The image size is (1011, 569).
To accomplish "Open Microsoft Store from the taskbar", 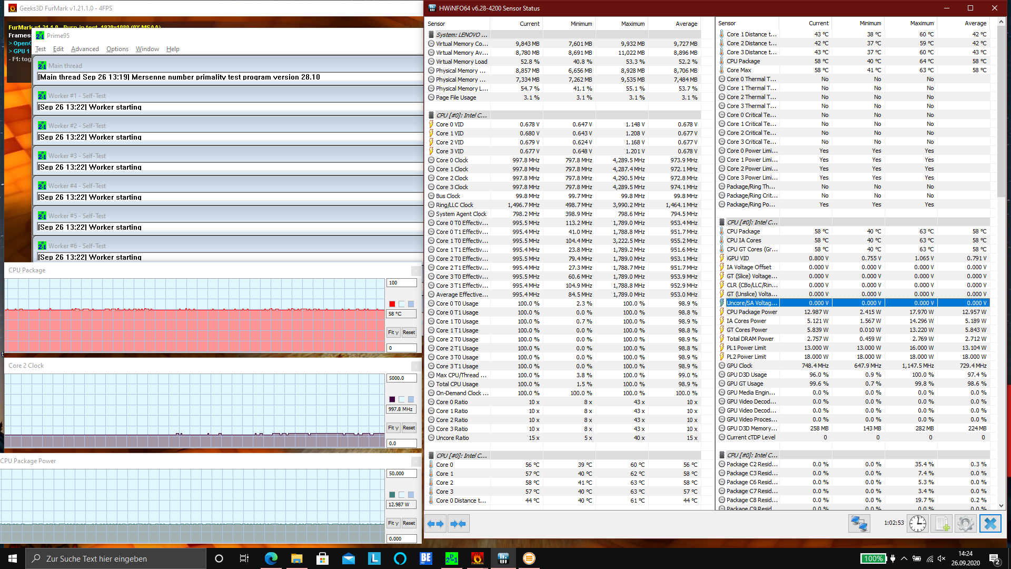I will [323, 558].
